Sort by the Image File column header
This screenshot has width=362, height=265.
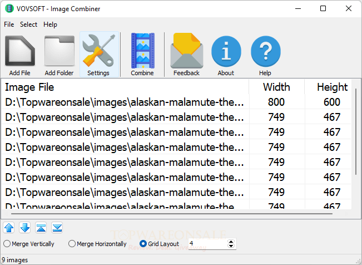125,87
